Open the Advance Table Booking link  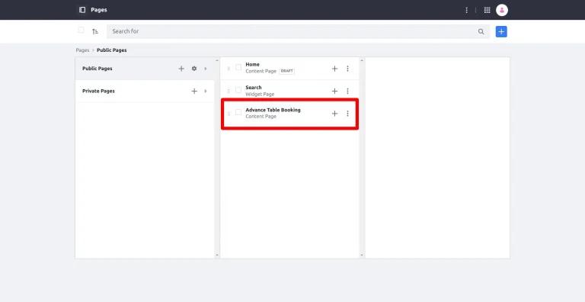point(273,110)
